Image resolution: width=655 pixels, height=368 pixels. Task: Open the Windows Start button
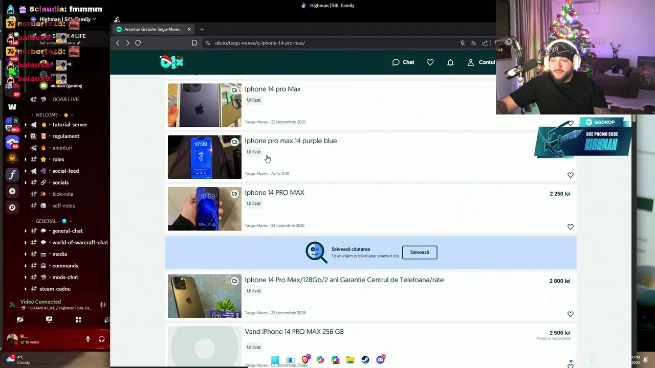pyautogui.click(x=275, y=360)
